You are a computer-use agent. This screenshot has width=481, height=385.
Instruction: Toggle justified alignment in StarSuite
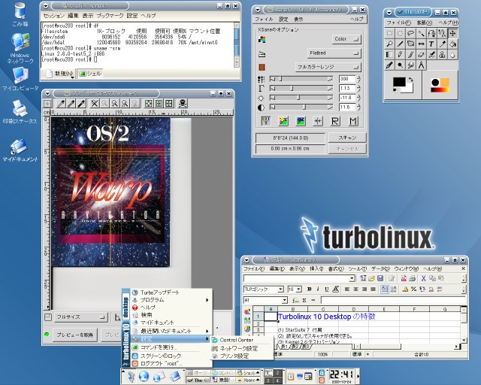pos(373,290)
